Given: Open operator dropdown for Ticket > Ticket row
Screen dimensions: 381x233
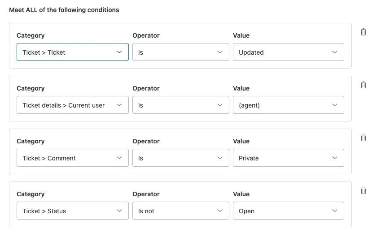Looking at the screenshot, I should click(x=180, y=52).
